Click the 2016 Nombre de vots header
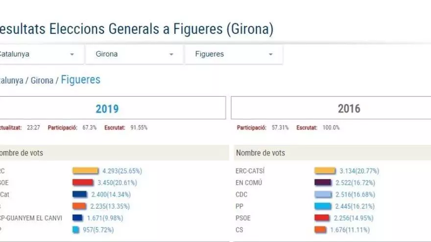The width and height of the screenshot is (431, 242). [261, 153]
